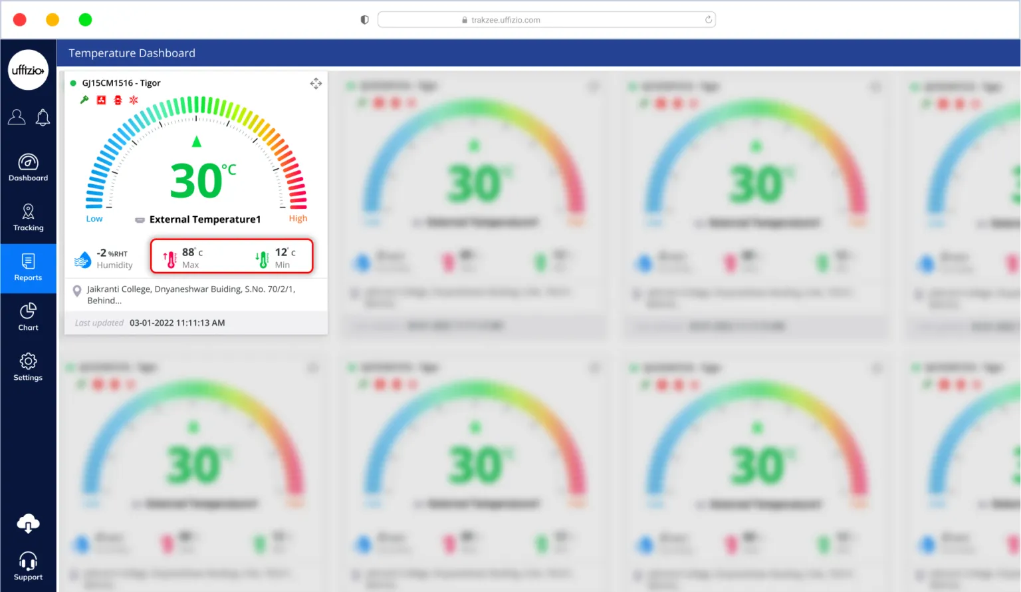This screenshot has height=592, width=1021.
Task: Expand the GJ15CM1516 Tigor card
Action: [316, 83]
